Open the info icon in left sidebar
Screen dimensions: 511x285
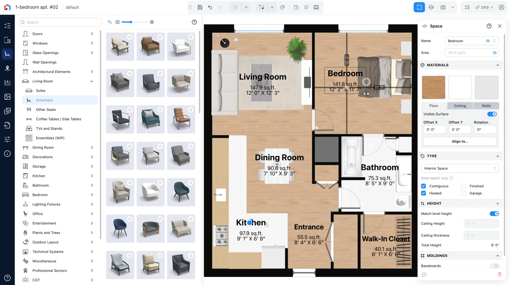pyautogui.click(x=7, y=154)
